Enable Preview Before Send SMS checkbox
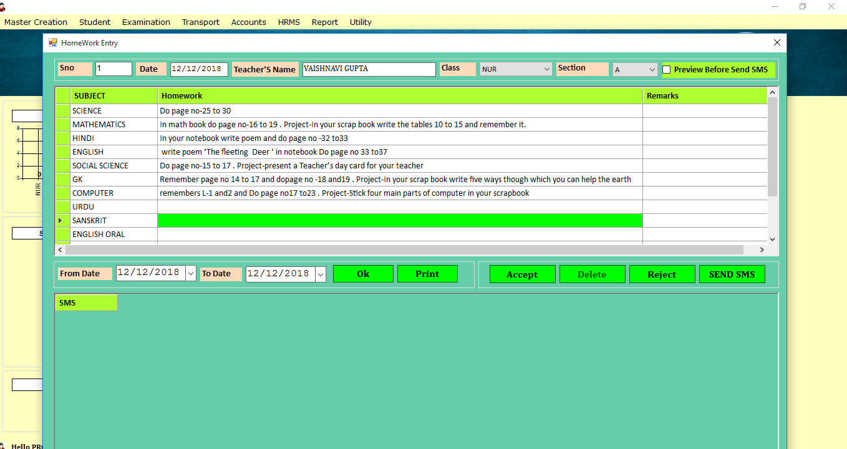 coord(667,70)
